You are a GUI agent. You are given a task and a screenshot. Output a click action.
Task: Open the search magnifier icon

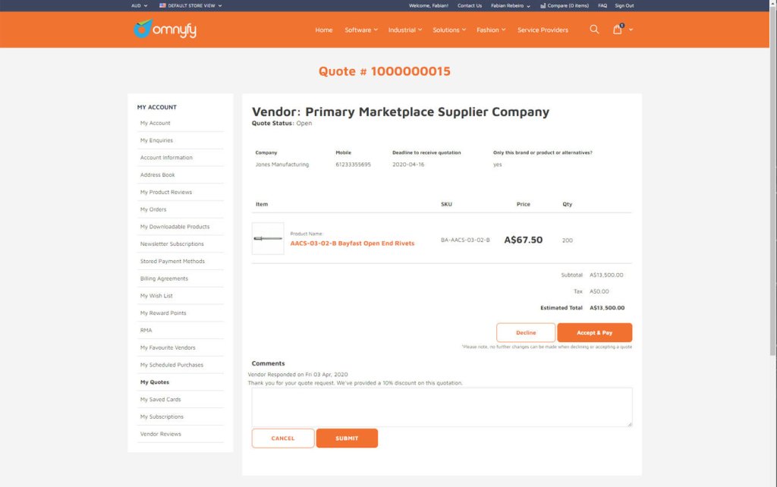click(594, 30)
